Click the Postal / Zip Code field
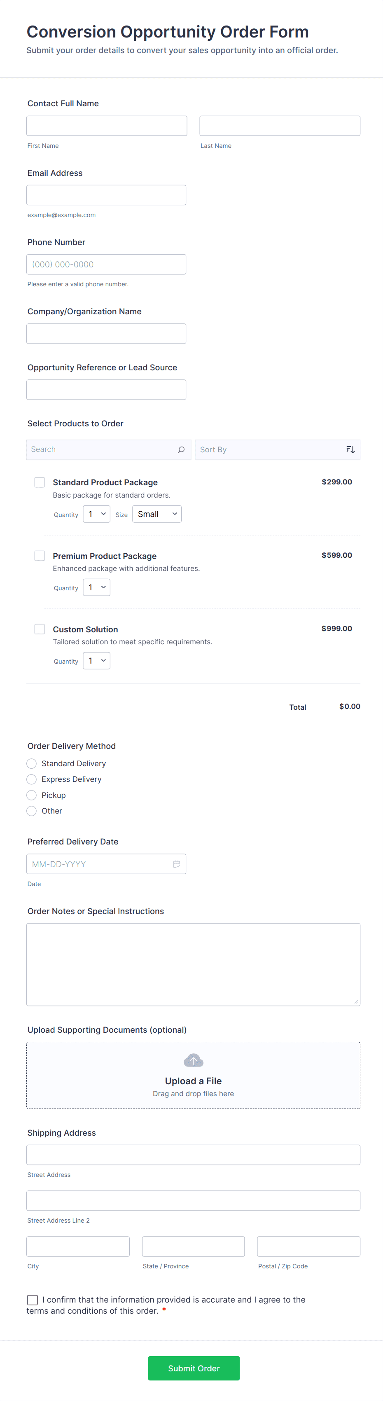This screenshot has width=383, height=1401. point(308,1247)
